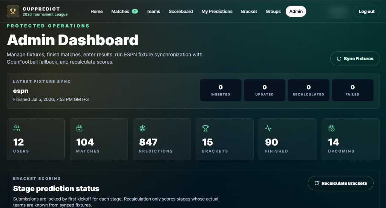Image resolution: width=386 pixels, height=208 pixels.
Task: Click the trophy icon above 15 brackets
Action: [x=205, y=128]
